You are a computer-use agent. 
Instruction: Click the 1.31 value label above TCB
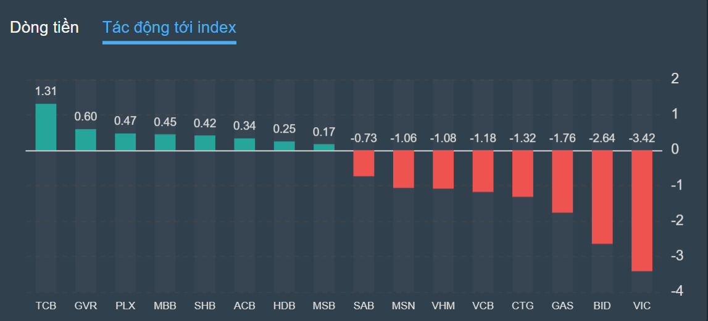point(46,91)
